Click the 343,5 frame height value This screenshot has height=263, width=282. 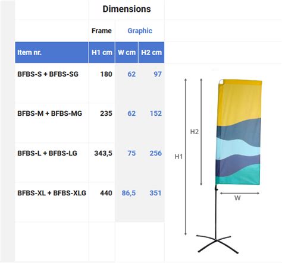pos(103,153)
